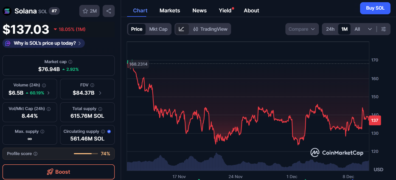Open chart settings sliders icon
This screenshot has width=396, height=180.
point(384,29)
